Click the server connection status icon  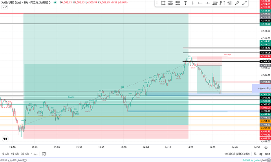pos(269,160)
